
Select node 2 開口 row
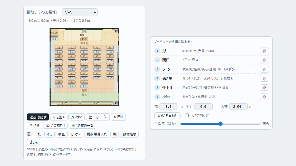(212, 60)
